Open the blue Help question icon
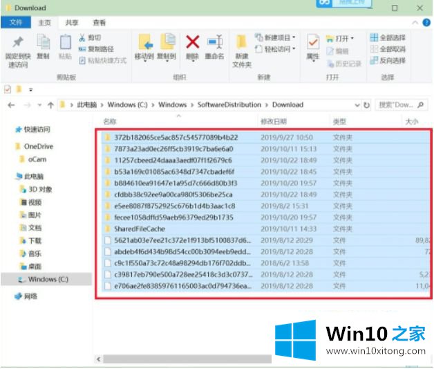This screenshot has width=434, height=369. (x=426, y=22)
